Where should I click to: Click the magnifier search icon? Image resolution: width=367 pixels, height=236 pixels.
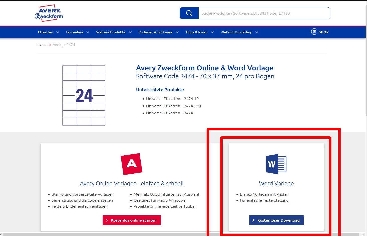click(189, 13)
